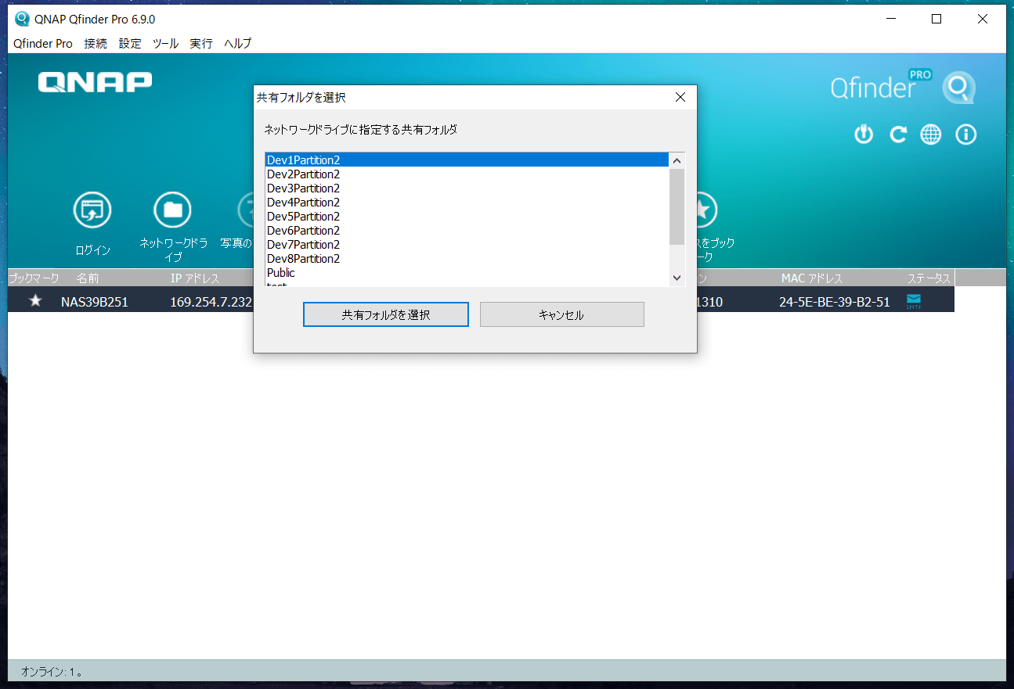Screen dimensions: 1014x689
Task: Click the folder list scroll down arrow
Action: tap(677, 278)
